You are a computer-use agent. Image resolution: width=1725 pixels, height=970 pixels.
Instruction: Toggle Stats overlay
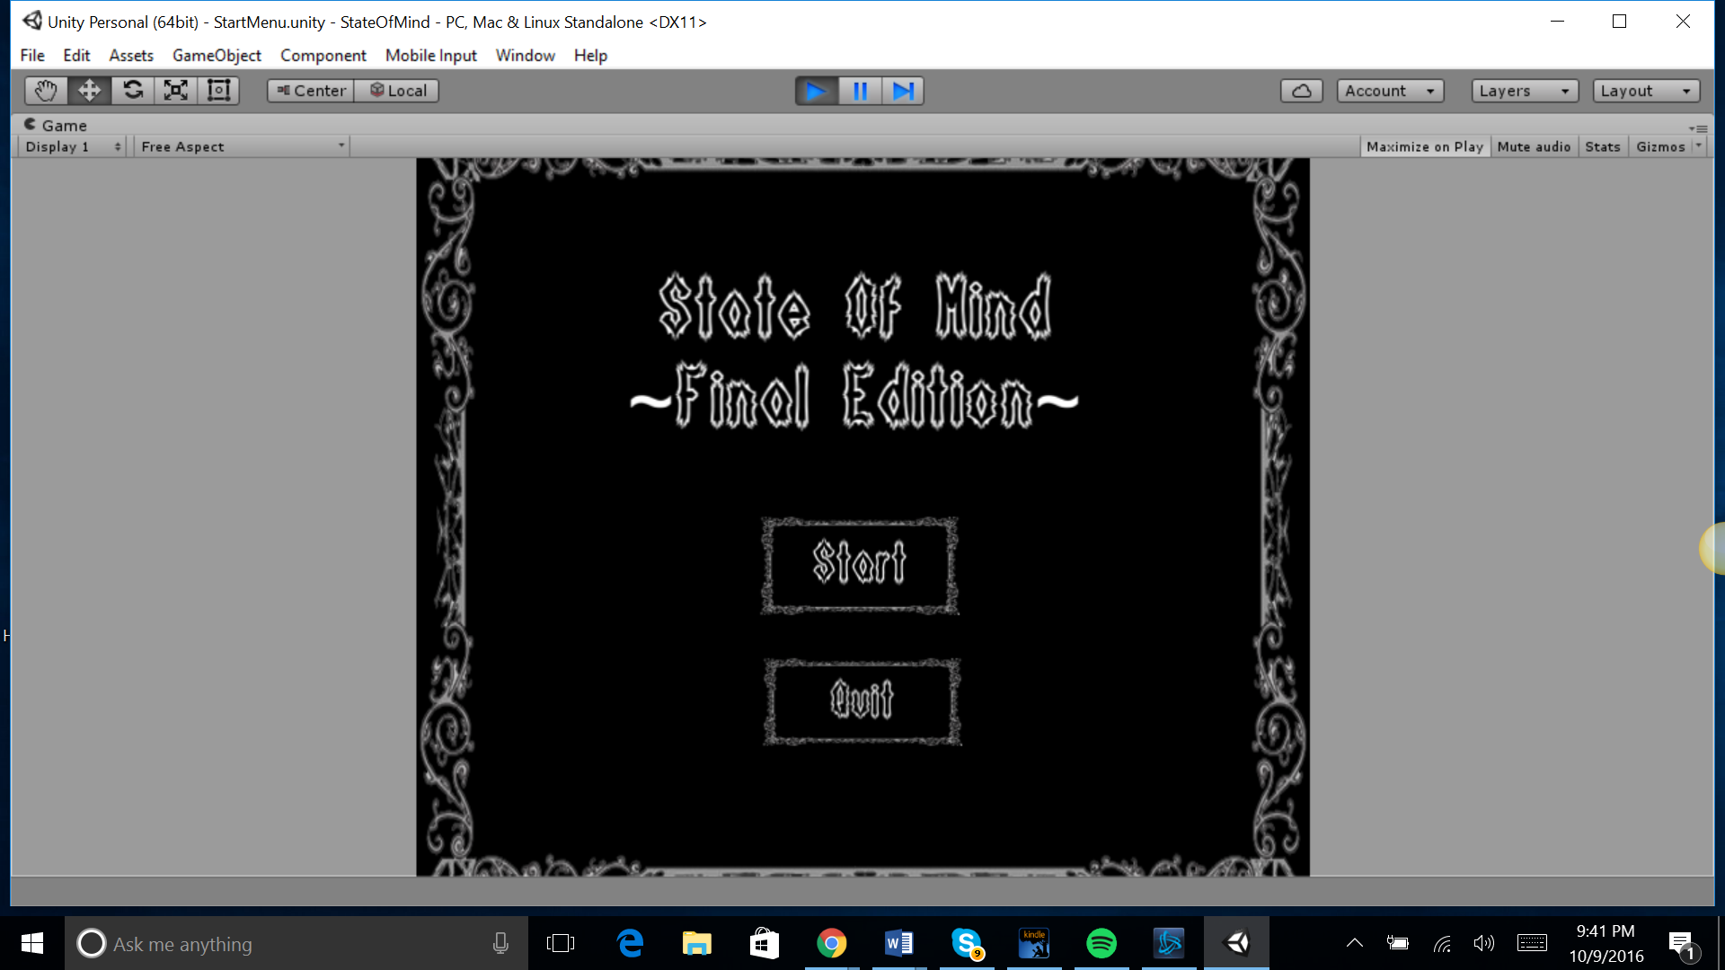(1603, 146)
